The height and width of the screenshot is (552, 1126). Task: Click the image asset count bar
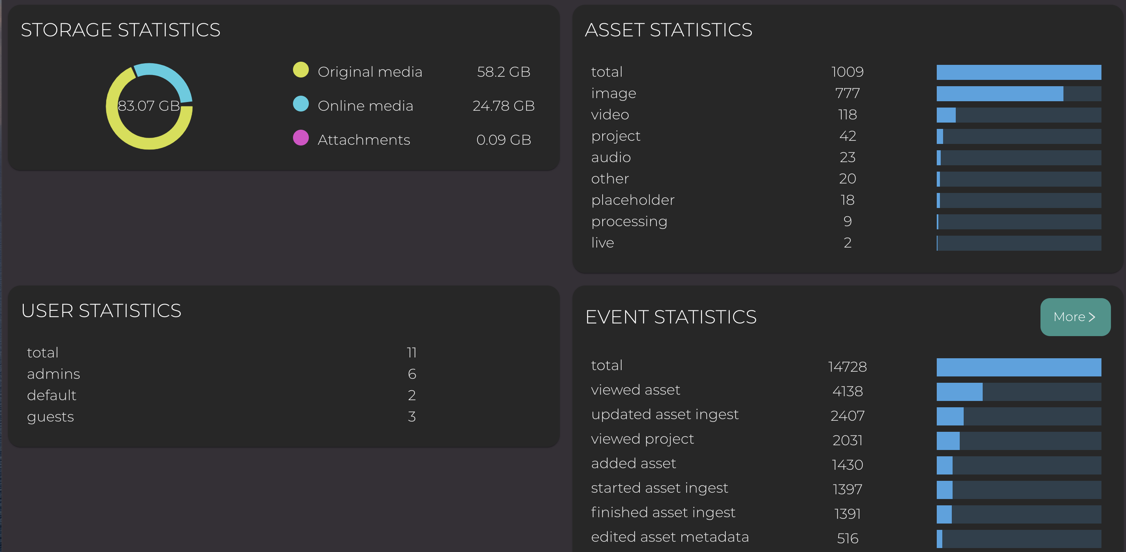[x=999, y=94]
